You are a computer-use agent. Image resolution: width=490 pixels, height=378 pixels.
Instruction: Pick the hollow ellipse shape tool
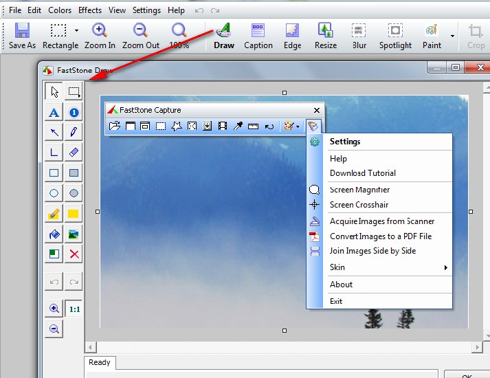pyautogui.click(x=54, y=193)
